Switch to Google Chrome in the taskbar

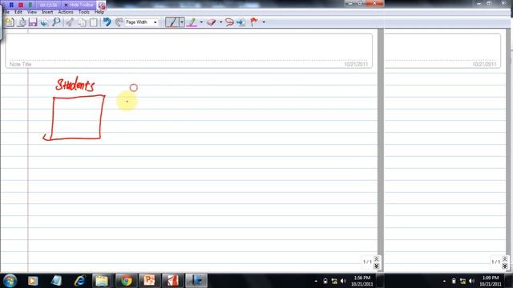click(127, 281)
